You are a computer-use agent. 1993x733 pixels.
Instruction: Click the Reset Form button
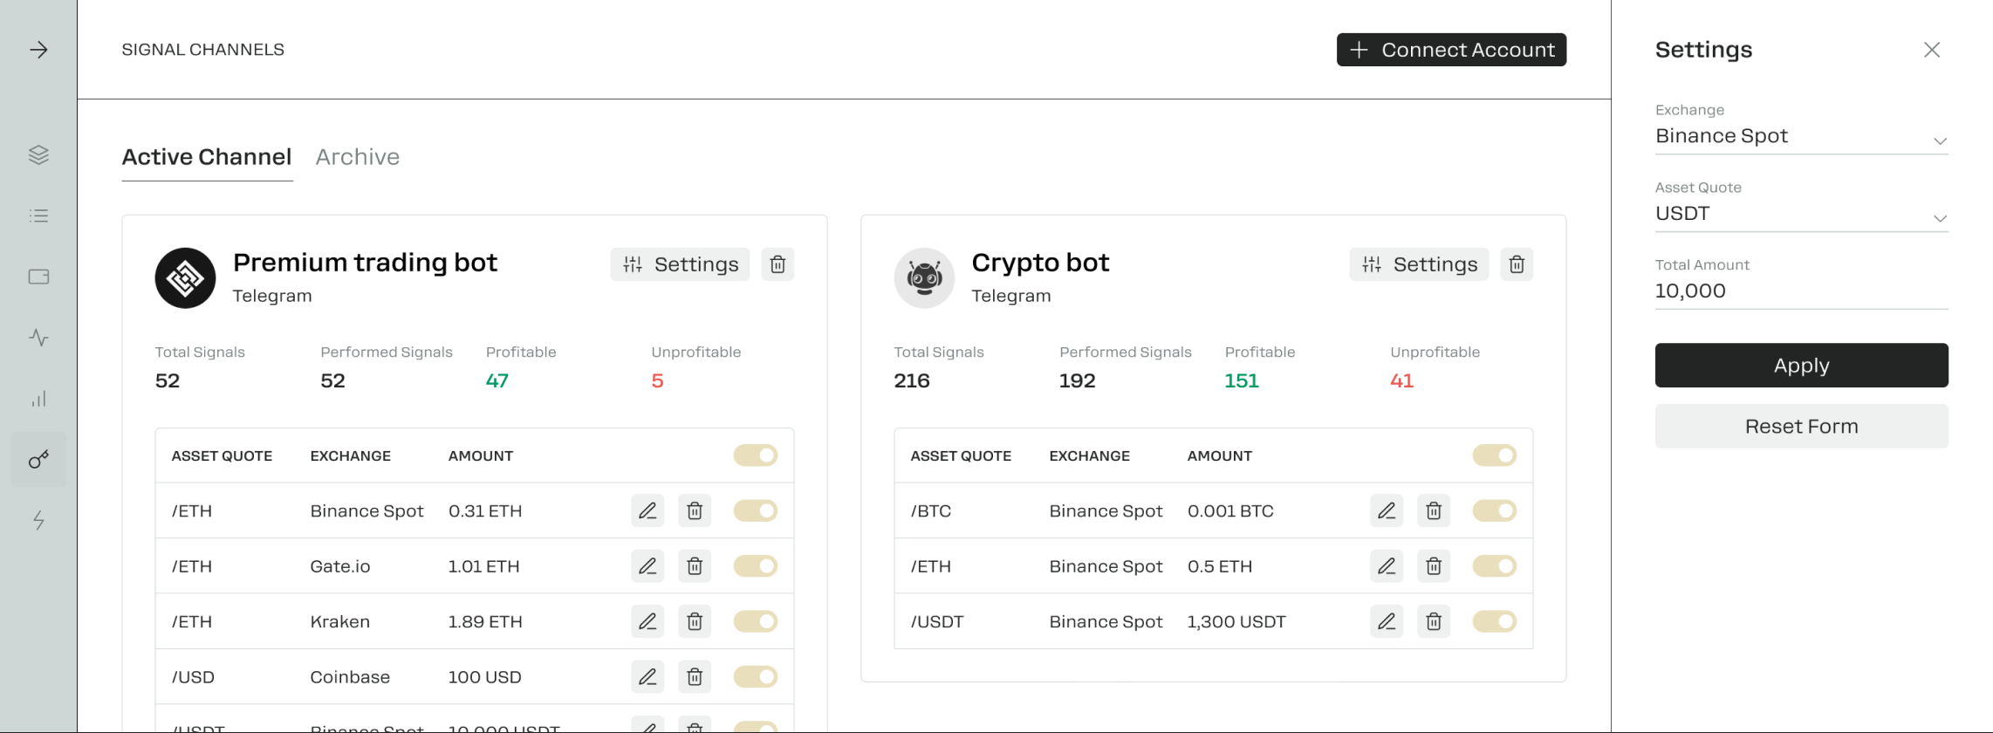1801,427
